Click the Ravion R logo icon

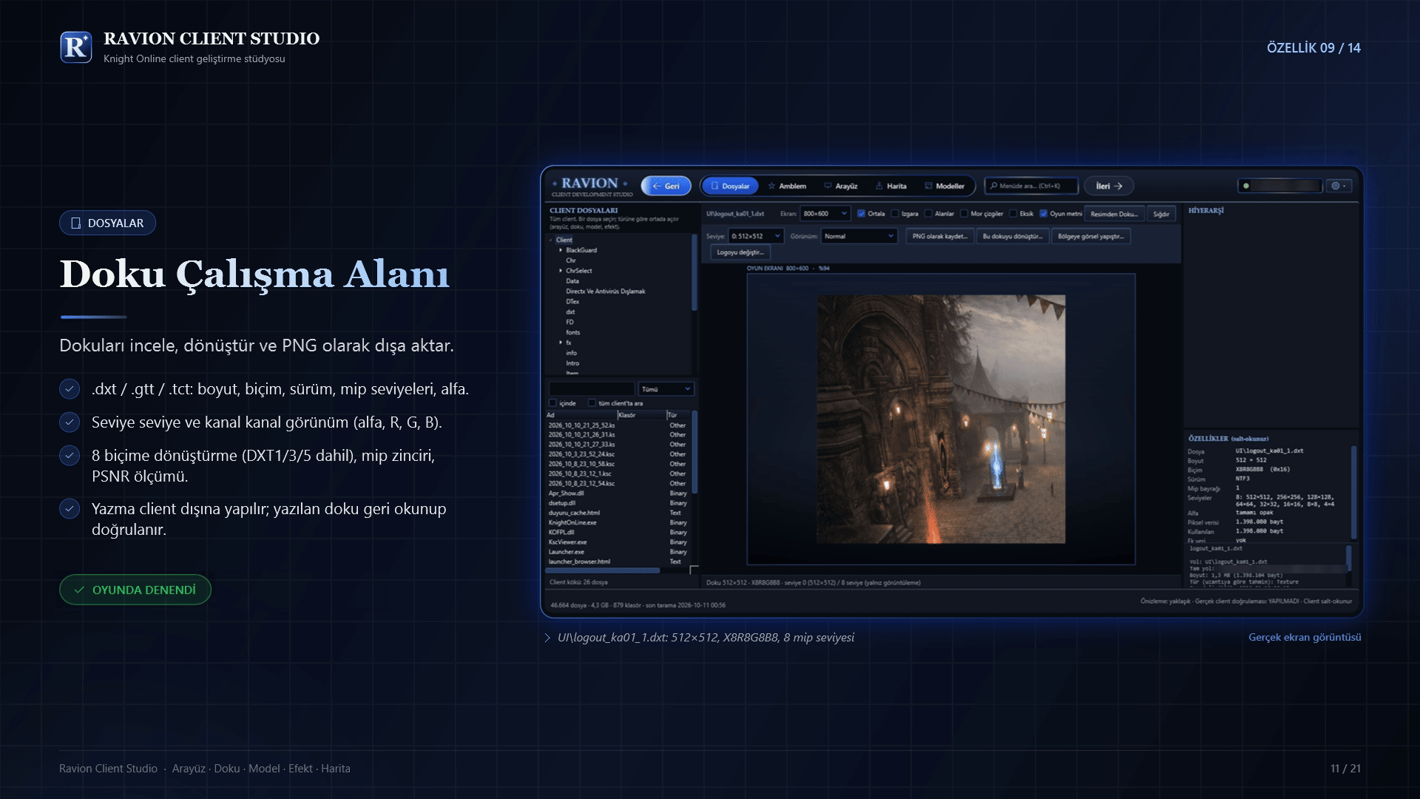(x=76, y=47)
